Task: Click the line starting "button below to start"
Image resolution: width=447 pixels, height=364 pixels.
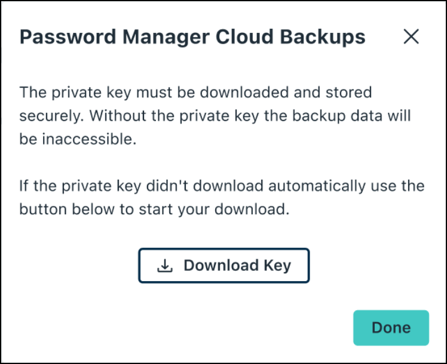Action: 154,209
